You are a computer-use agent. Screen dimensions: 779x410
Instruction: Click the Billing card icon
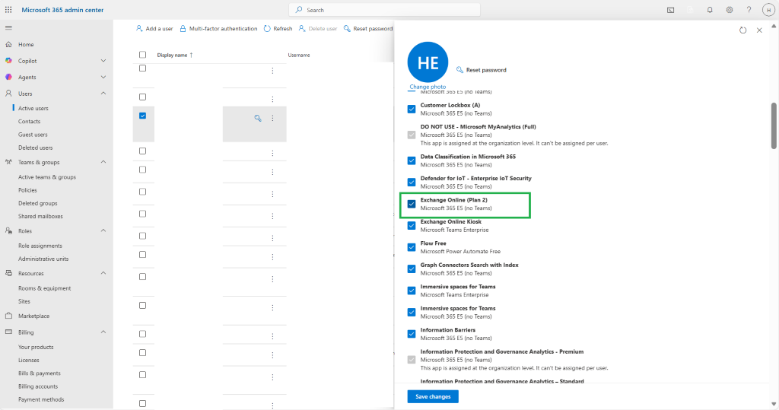[x=8, y=332]
